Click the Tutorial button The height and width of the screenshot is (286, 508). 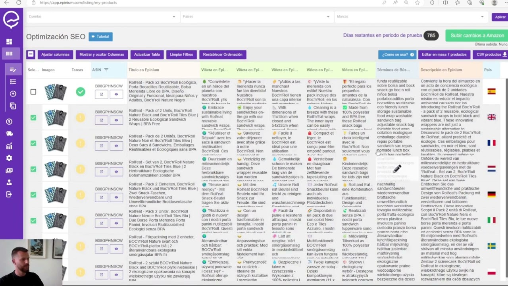coord(100,37)
